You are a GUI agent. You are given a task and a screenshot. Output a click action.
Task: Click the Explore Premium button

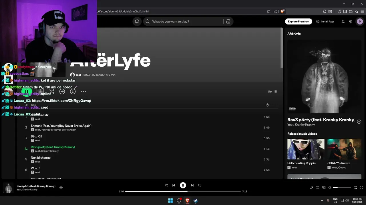click(x=299, y=21)
